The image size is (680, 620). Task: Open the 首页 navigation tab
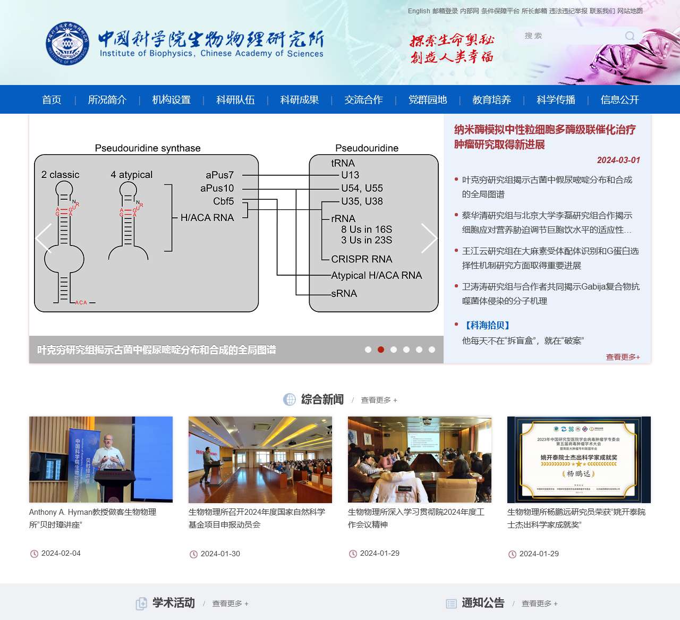[51, 99]
